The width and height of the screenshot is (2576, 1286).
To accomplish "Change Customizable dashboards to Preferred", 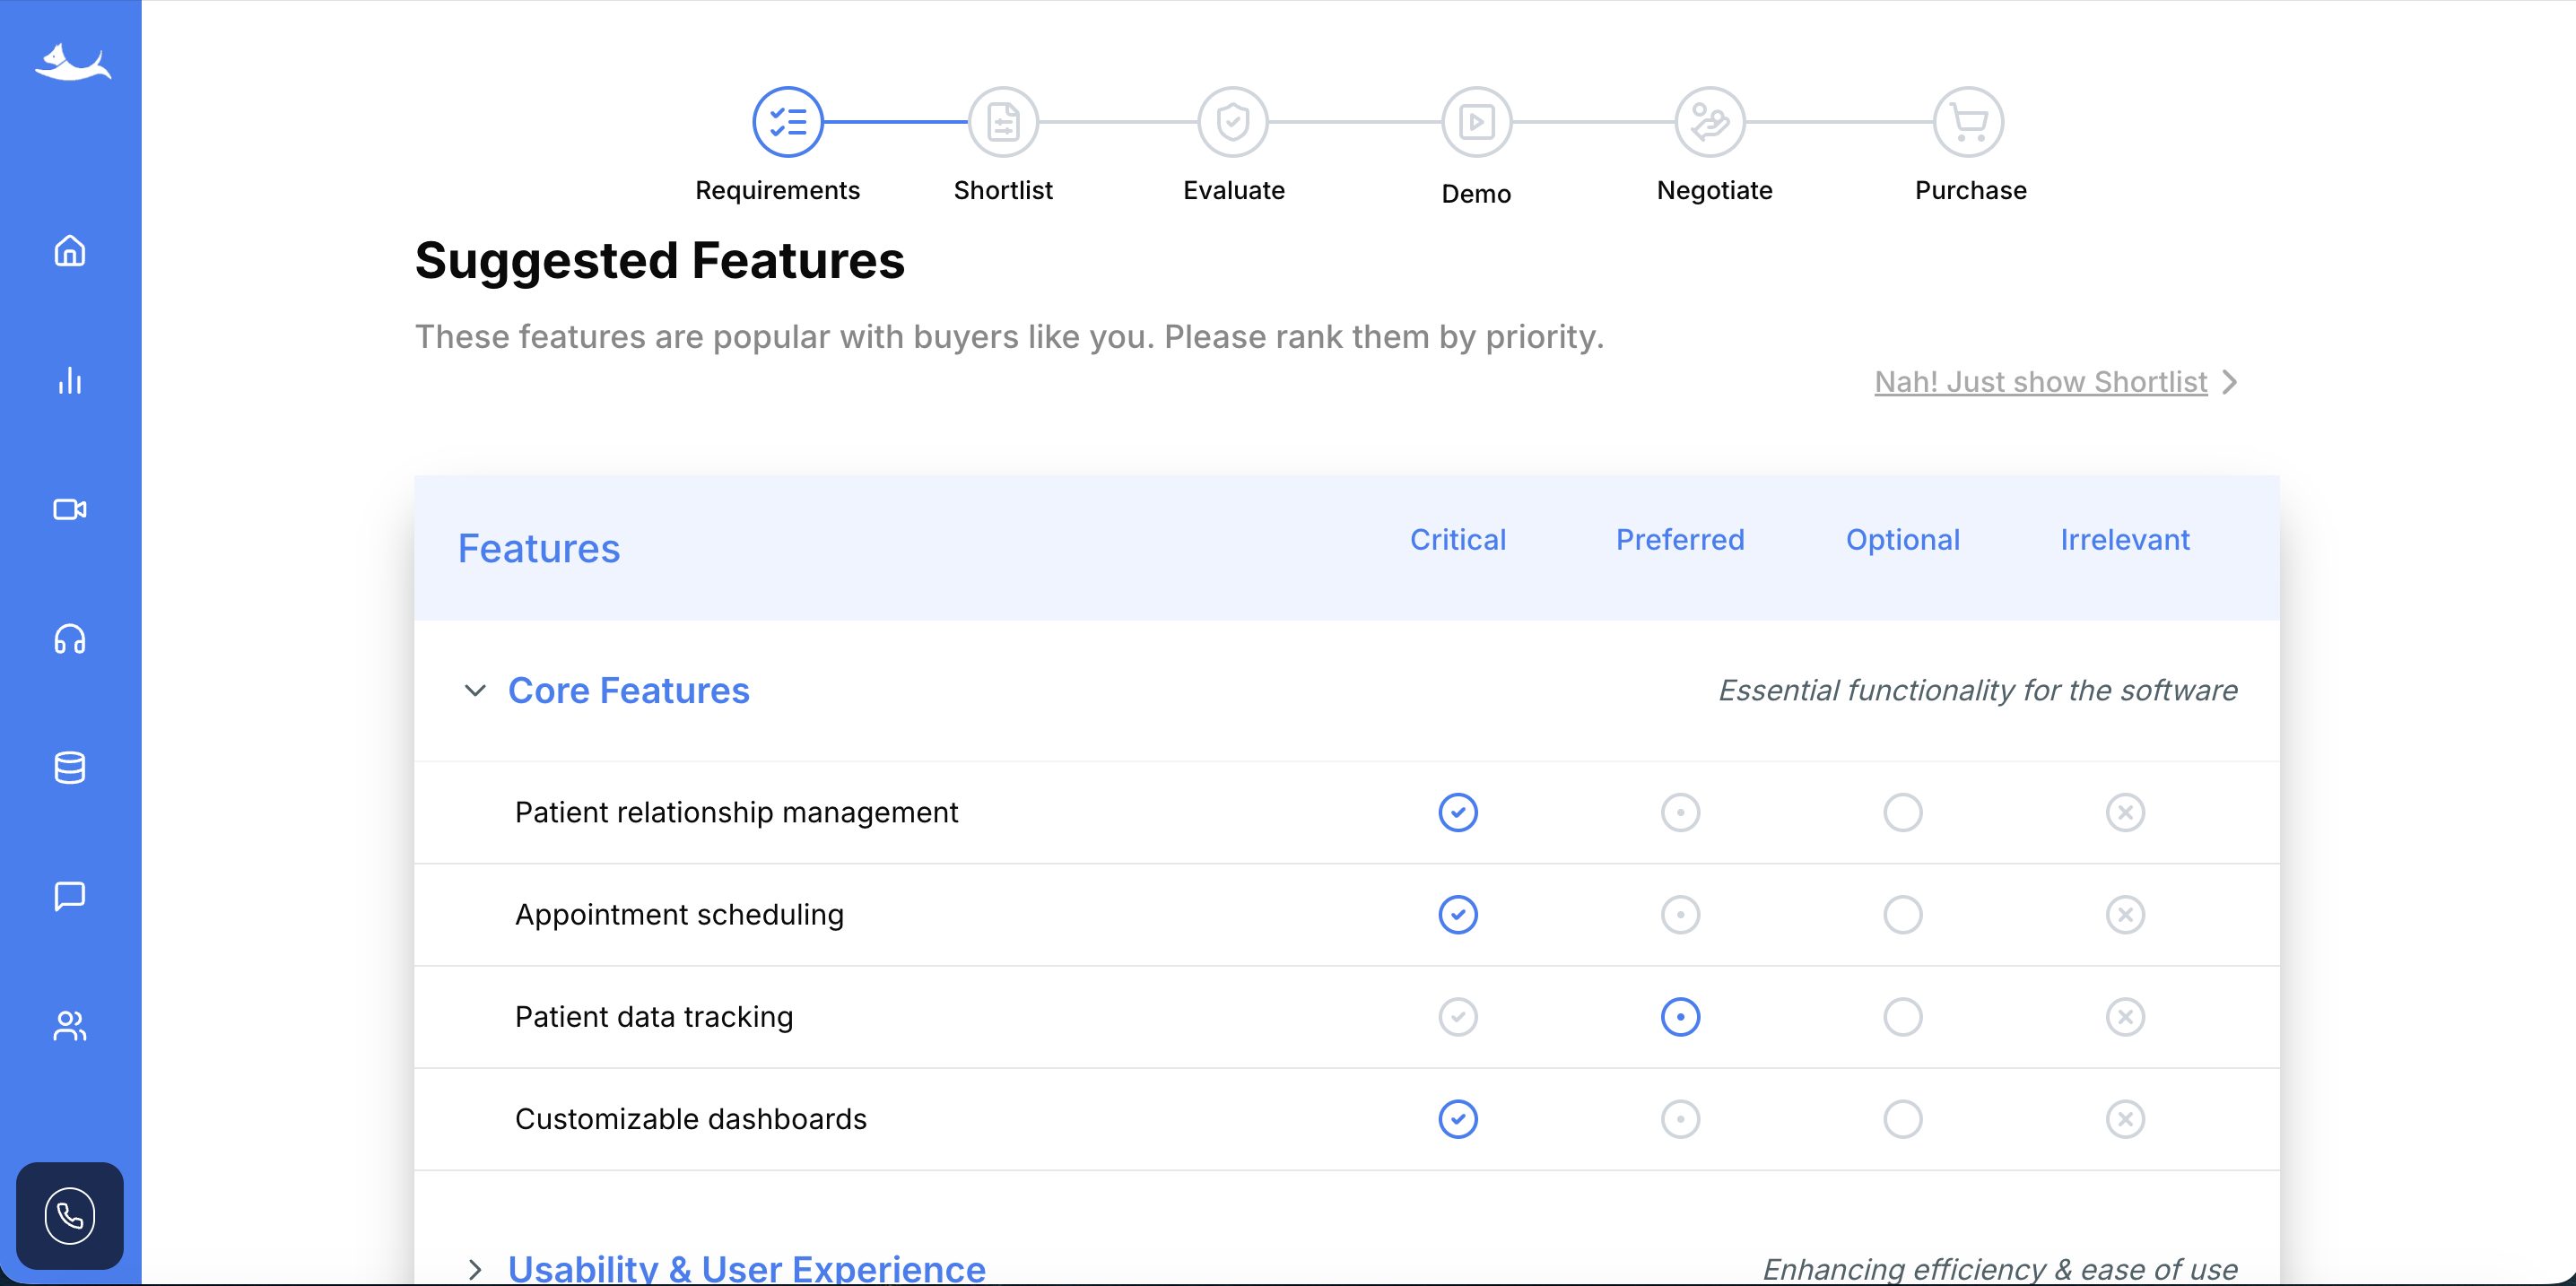I will click(1679, 1119).
